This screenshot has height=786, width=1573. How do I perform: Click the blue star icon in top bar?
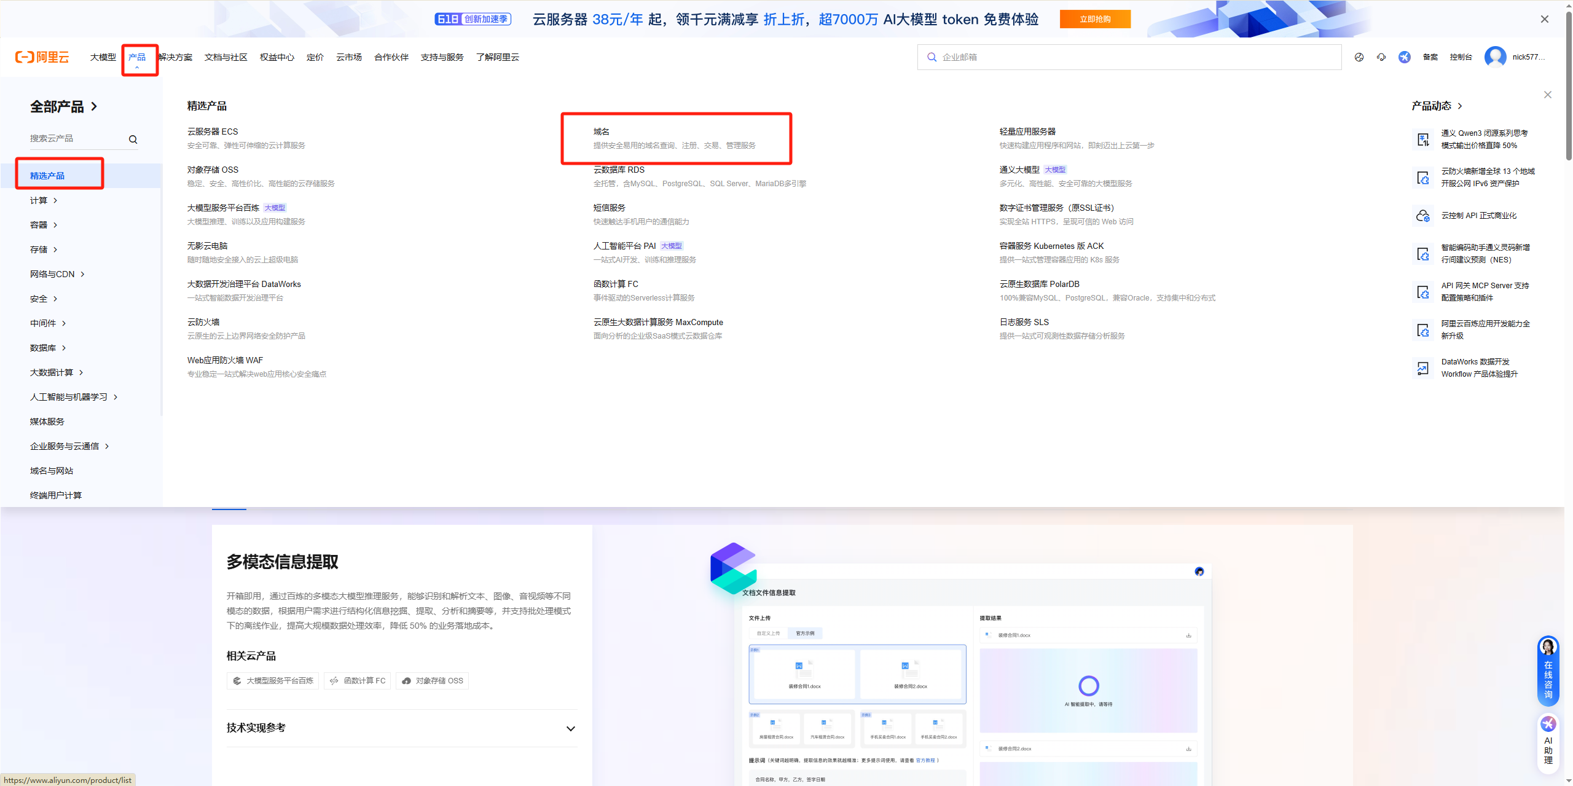[1404, 57]
